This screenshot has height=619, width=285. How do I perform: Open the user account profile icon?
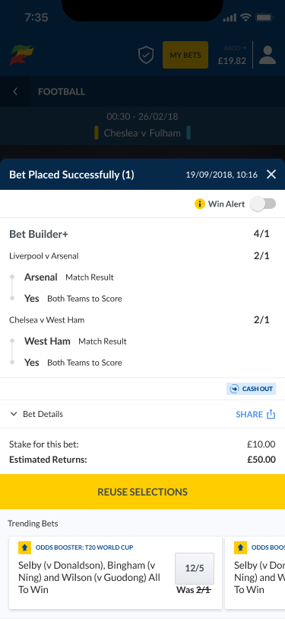pos(268,55)
